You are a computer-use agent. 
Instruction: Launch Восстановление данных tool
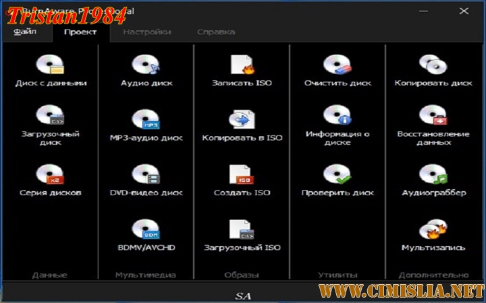click(433, 116)
